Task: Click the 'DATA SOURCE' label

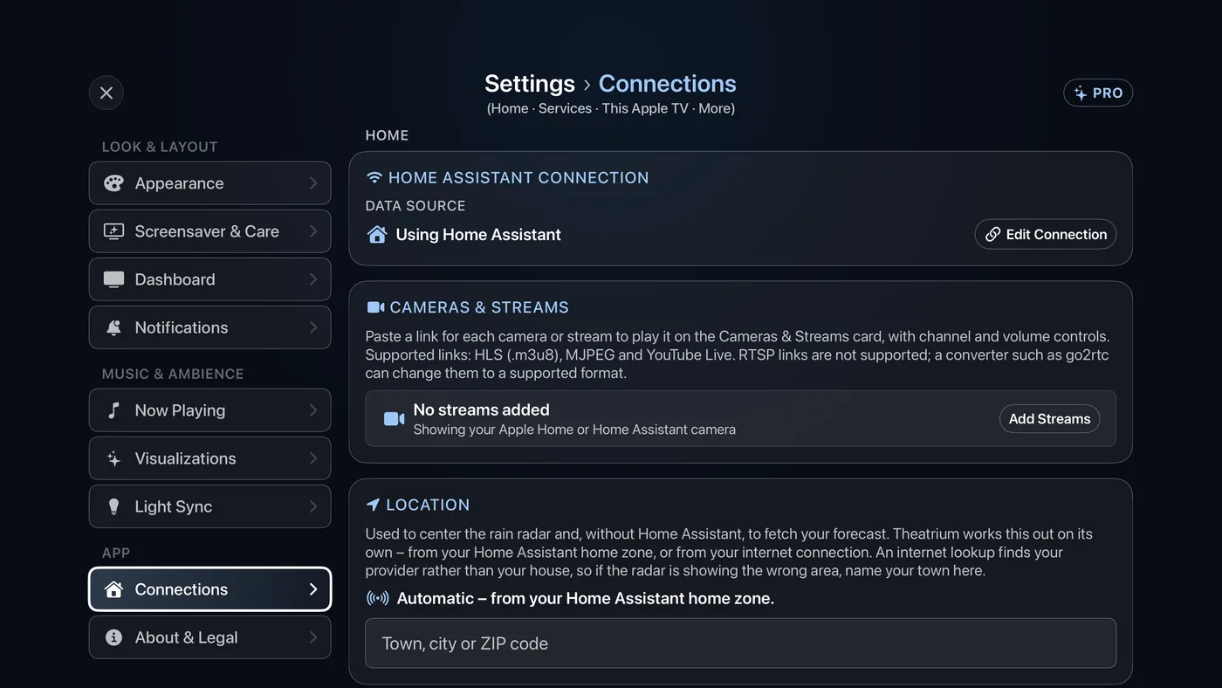Action: point(415,206)
